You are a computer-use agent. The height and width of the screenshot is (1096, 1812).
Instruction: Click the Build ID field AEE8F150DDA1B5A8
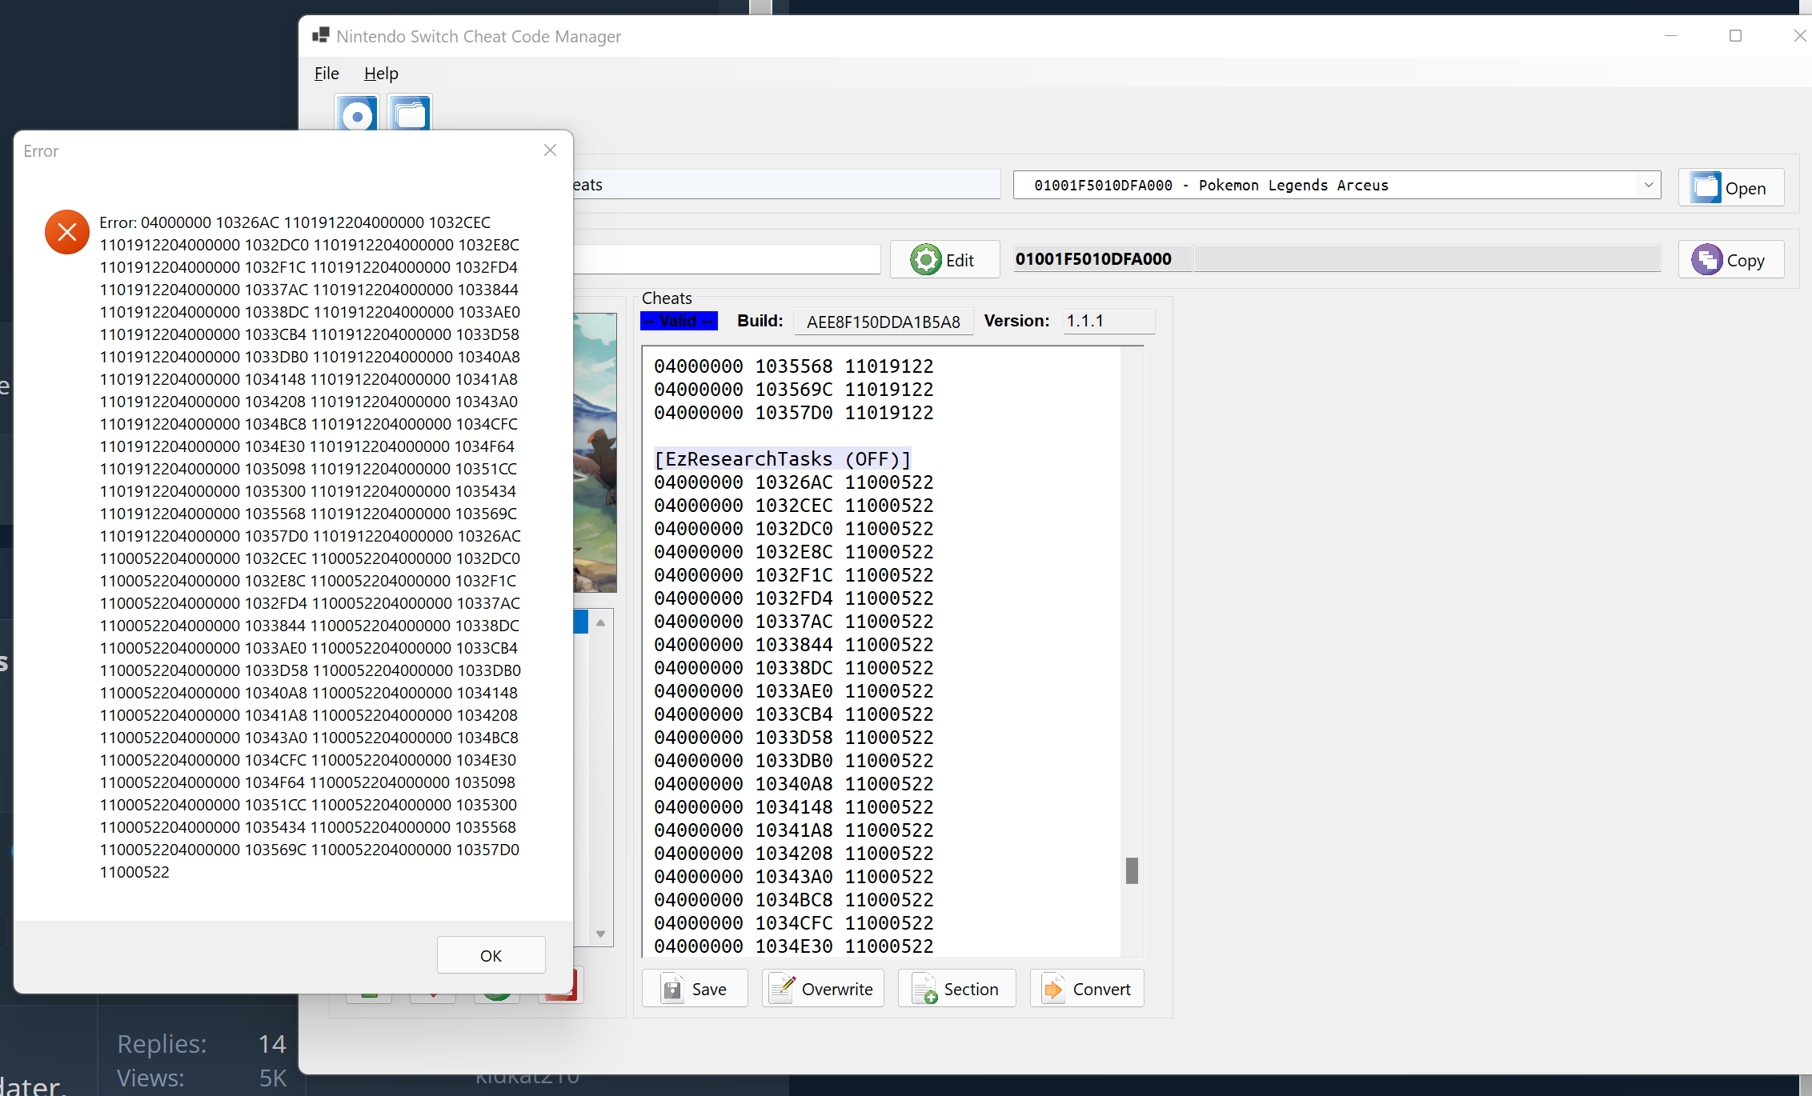click(x=884, y=322)
